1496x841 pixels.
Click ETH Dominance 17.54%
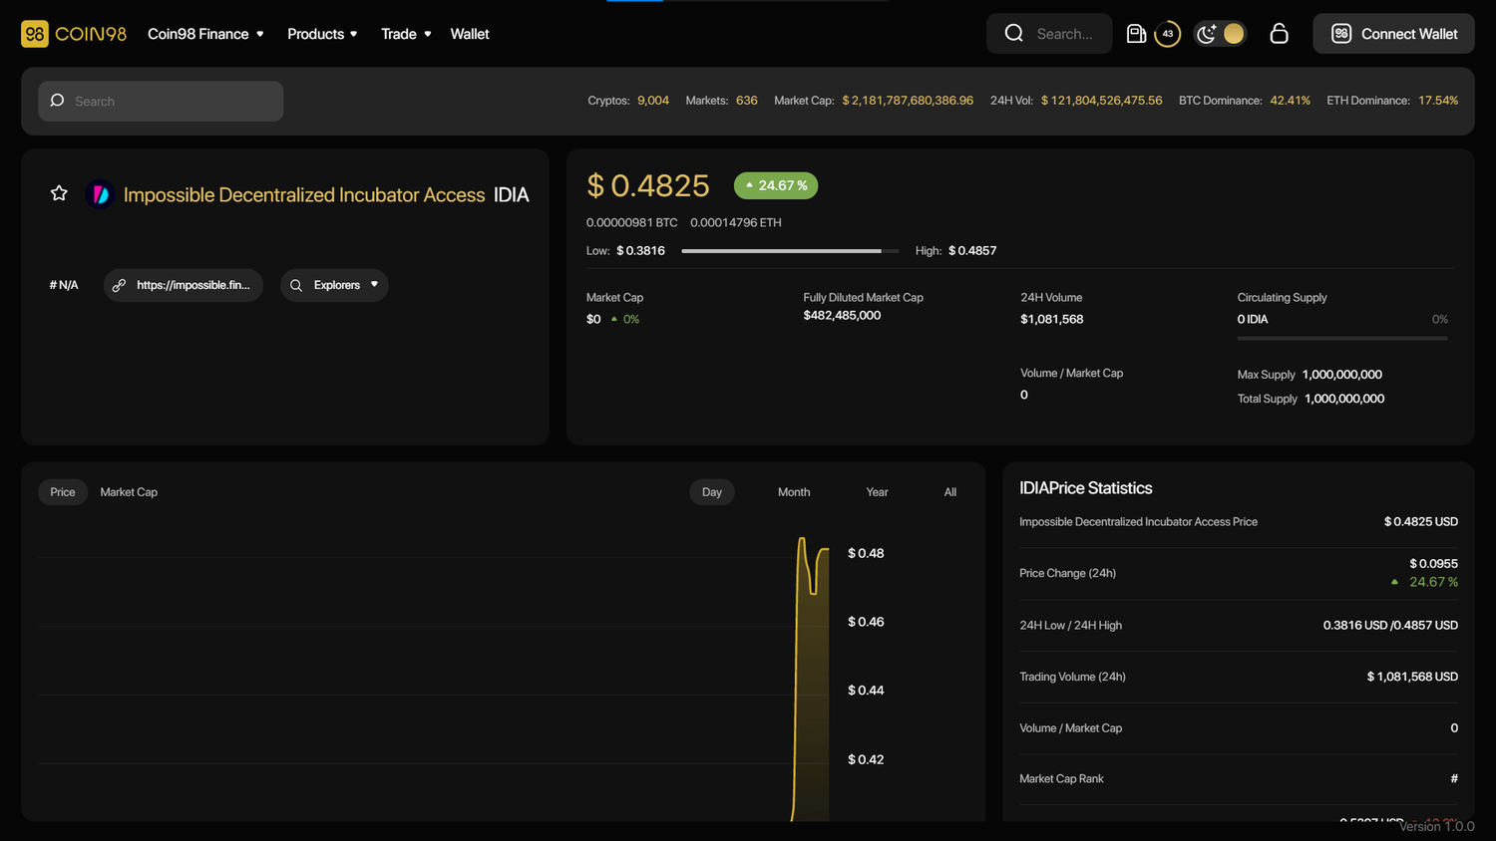coord(1438,101)
